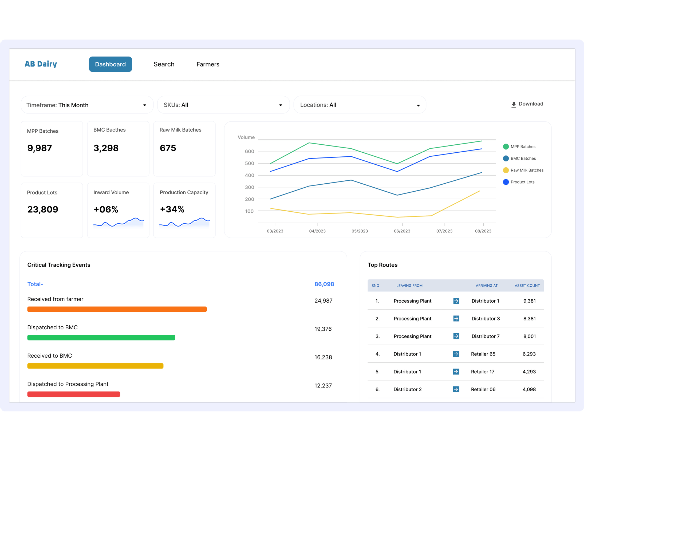Click arrow icon for Distributor 3 route

point(456,319)
